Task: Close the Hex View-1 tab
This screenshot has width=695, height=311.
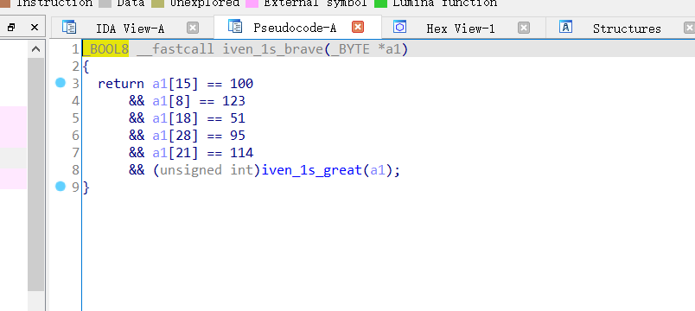Action: point(524,28)
